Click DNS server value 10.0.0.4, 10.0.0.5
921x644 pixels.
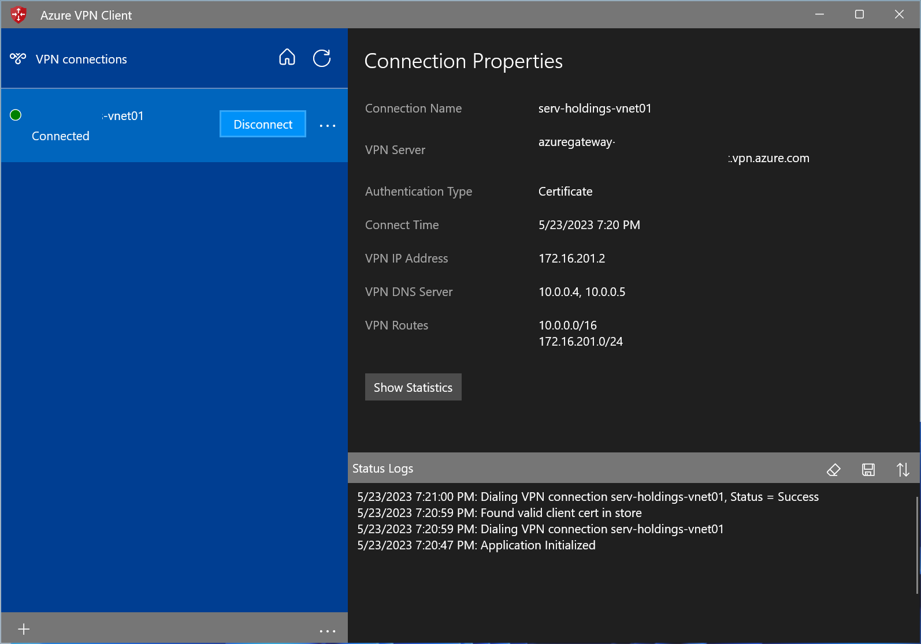pos(582,292)
